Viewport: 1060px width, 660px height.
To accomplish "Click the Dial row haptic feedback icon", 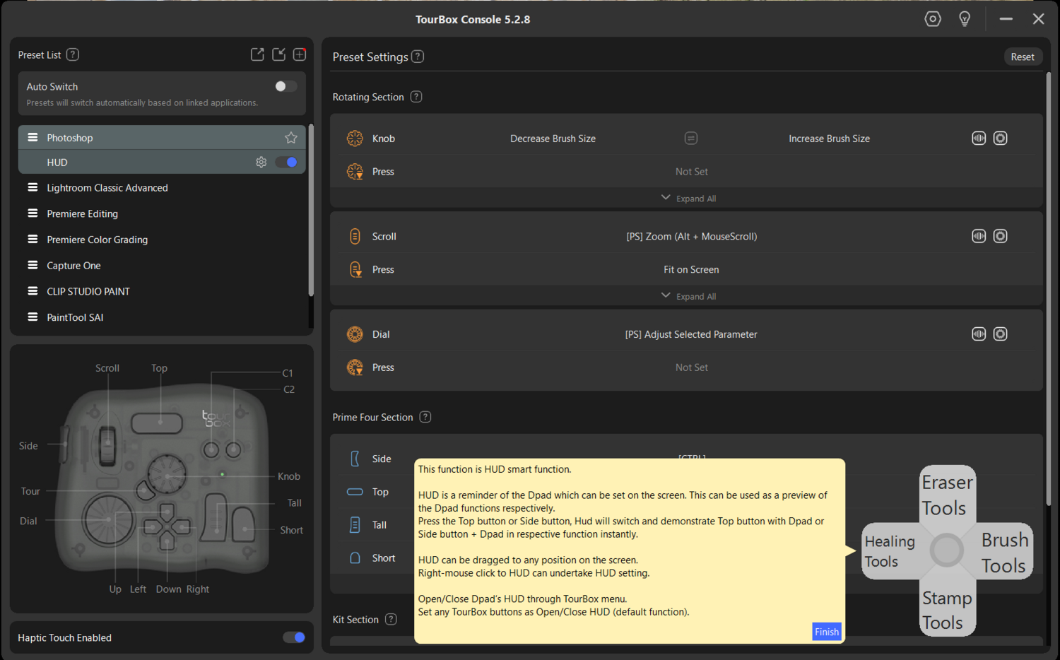I will tap(979, 334).
